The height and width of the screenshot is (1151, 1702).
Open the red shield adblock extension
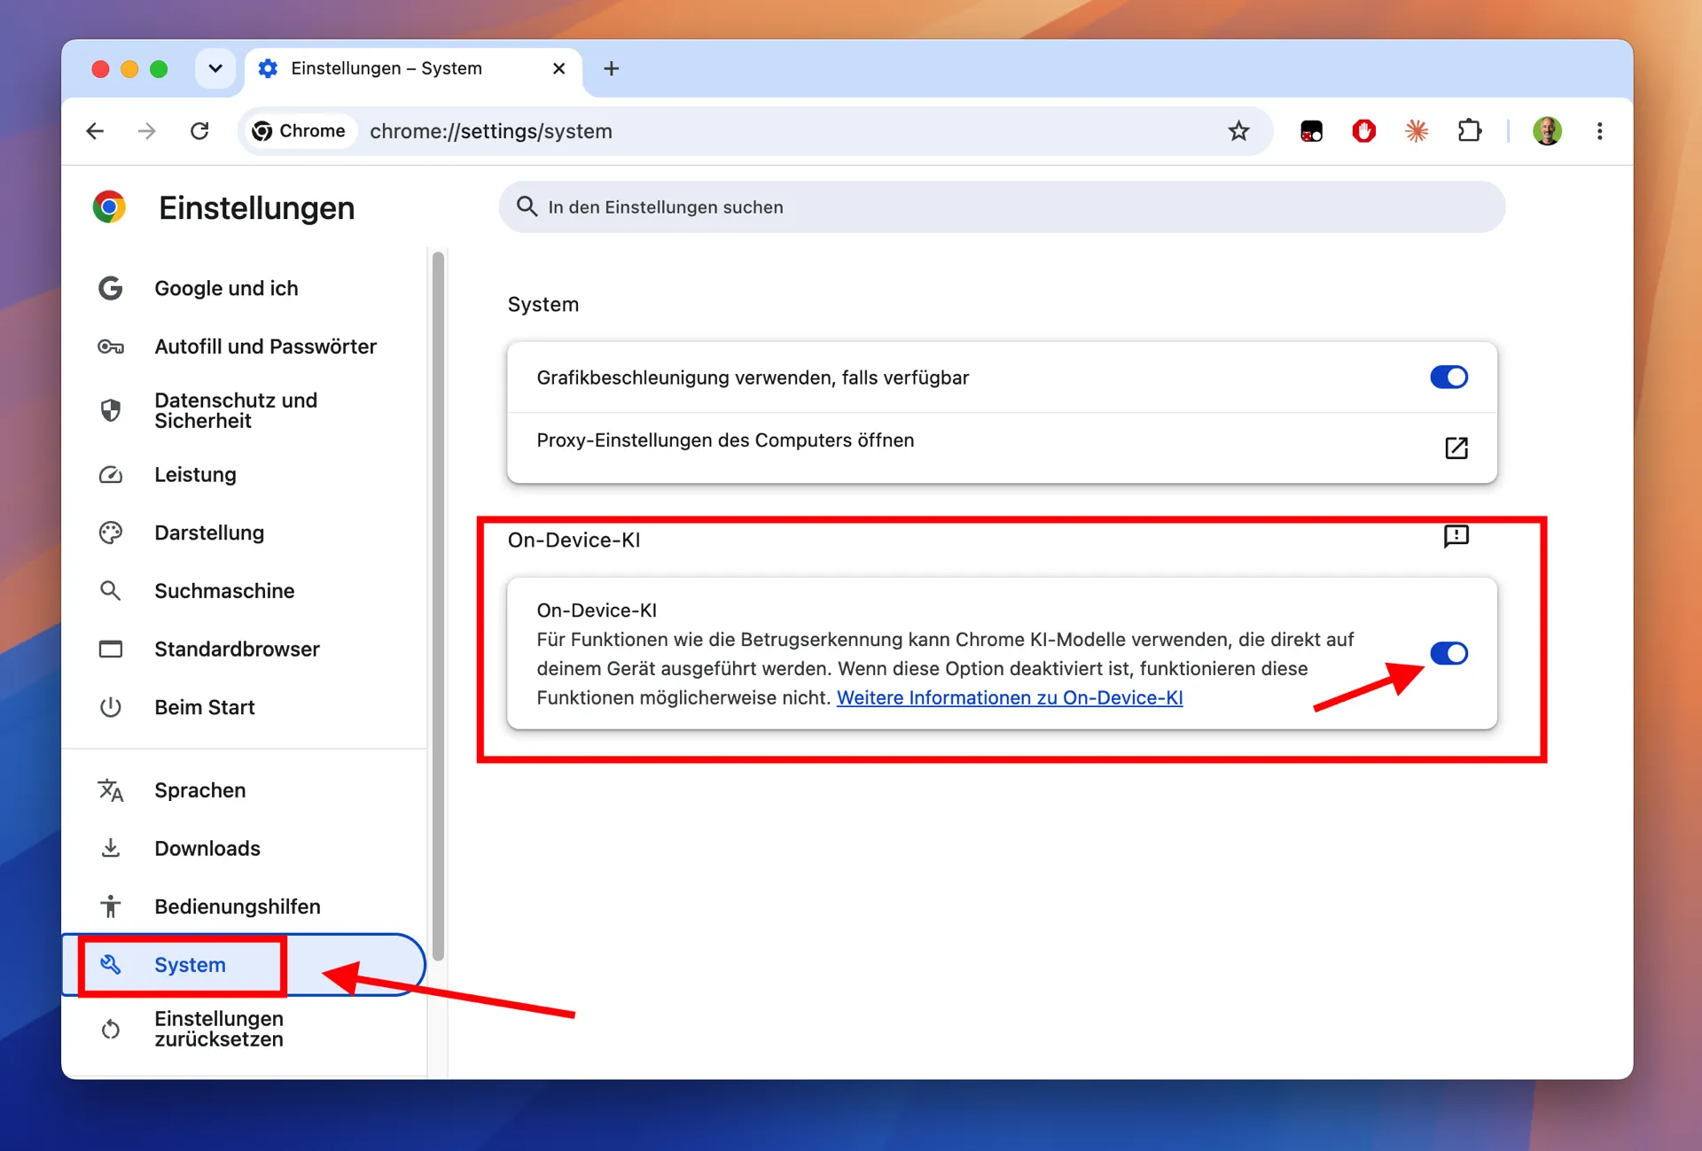(x=1363, y=131)
